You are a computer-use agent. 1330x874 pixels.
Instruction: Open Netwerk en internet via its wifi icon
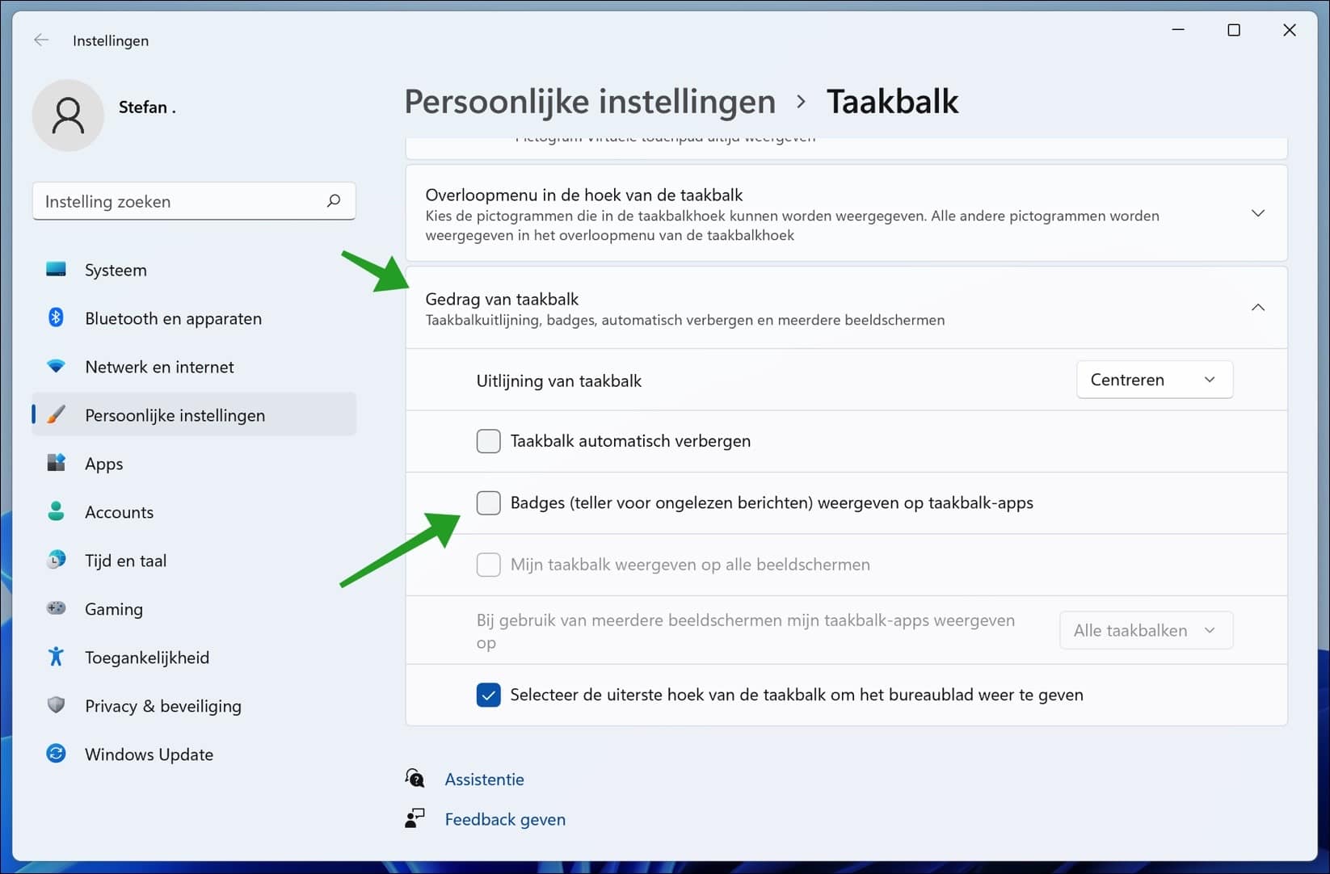[55, 366]
